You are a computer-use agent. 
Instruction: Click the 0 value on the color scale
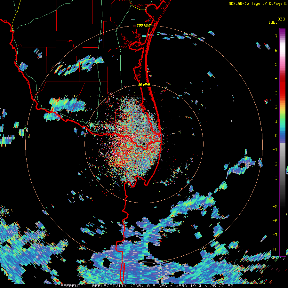point(276,136)
